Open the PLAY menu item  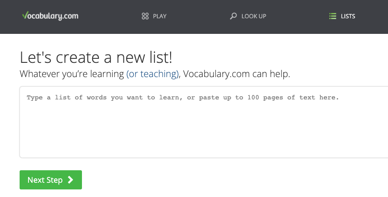154,16
